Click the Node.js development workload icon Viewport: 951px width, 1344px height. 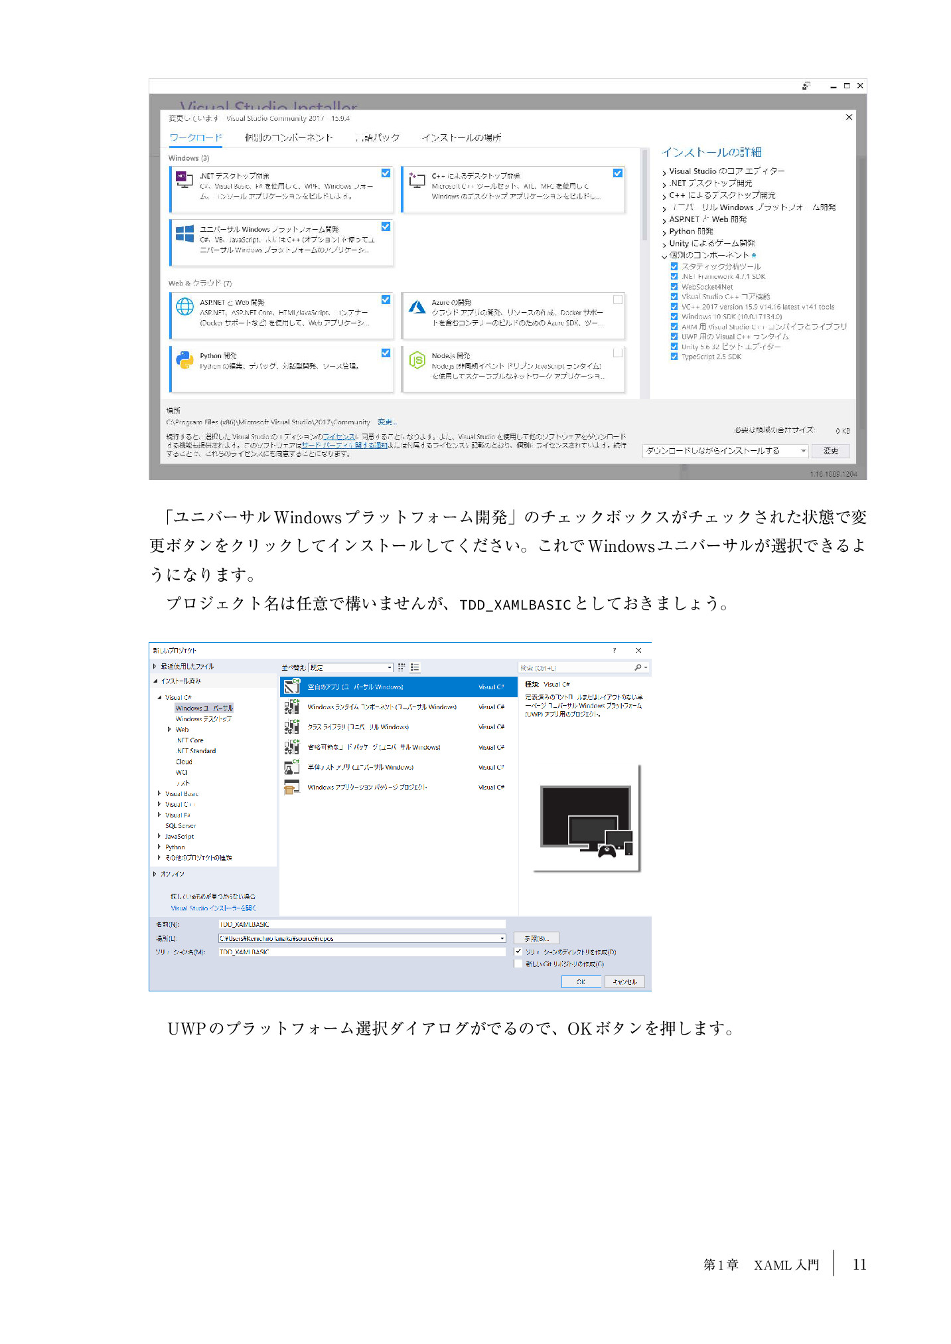click(417, 360)
